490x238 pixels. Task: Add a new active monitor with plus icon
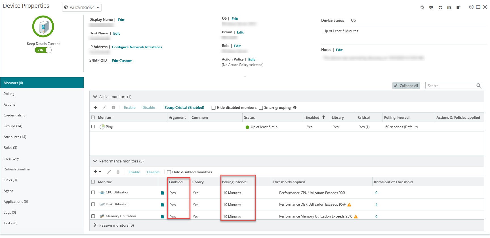pyautogui.click(x=95, y=107)
